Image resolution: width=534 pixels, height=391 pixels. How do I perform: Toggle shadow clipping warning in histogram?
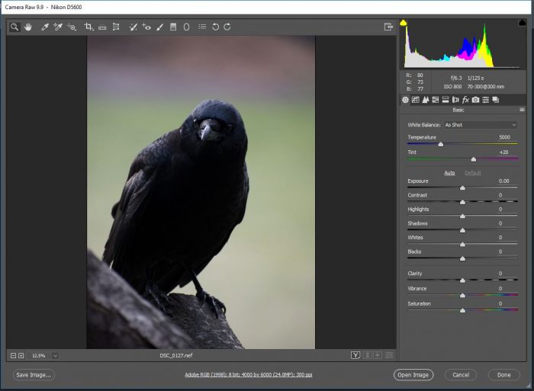point(404,23)
